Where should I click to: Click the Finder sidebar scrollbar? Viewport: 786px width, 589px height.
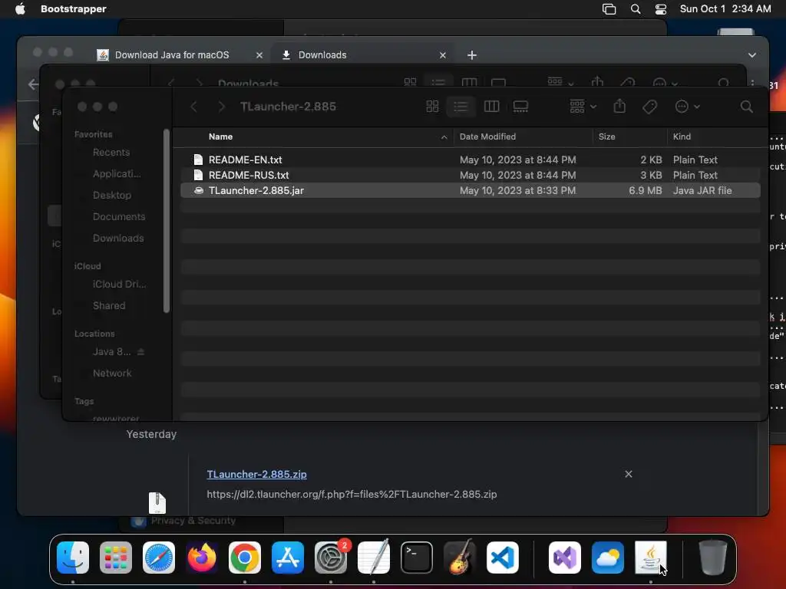coord(167,220)
